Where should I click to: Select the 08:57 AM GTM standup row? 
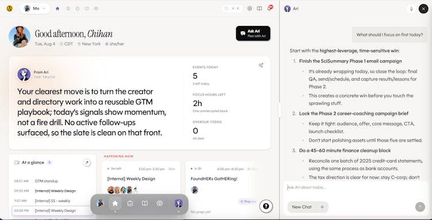pyautogui.click(x=52, y=181)
